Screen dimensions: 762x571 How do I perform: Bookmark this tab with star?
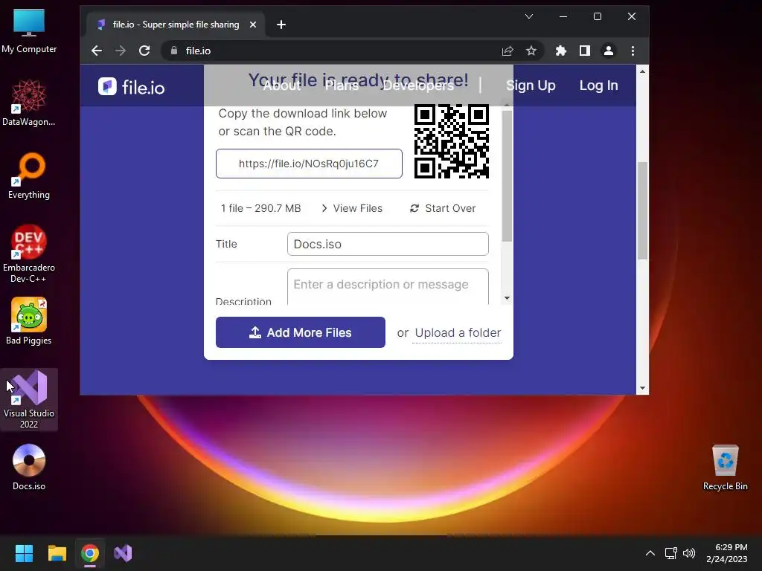(531, 51)
